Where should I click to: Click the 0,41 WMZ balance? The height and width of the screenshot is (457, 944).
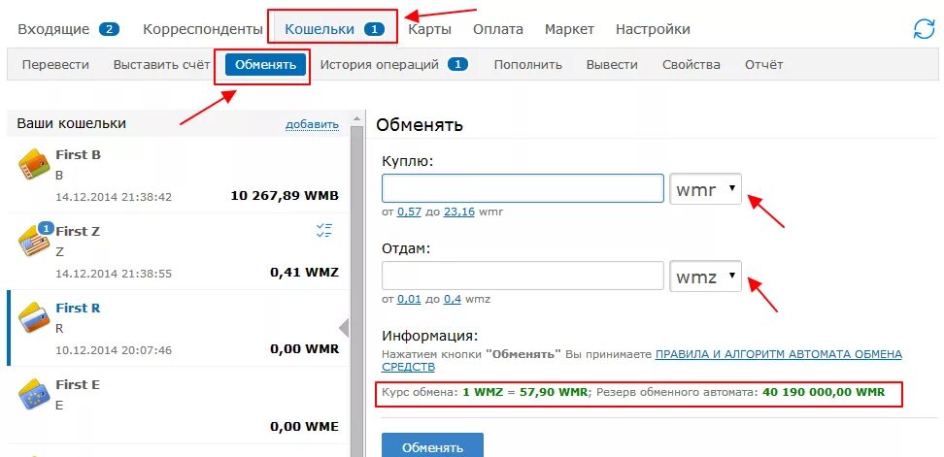click(x=305, y=272)
